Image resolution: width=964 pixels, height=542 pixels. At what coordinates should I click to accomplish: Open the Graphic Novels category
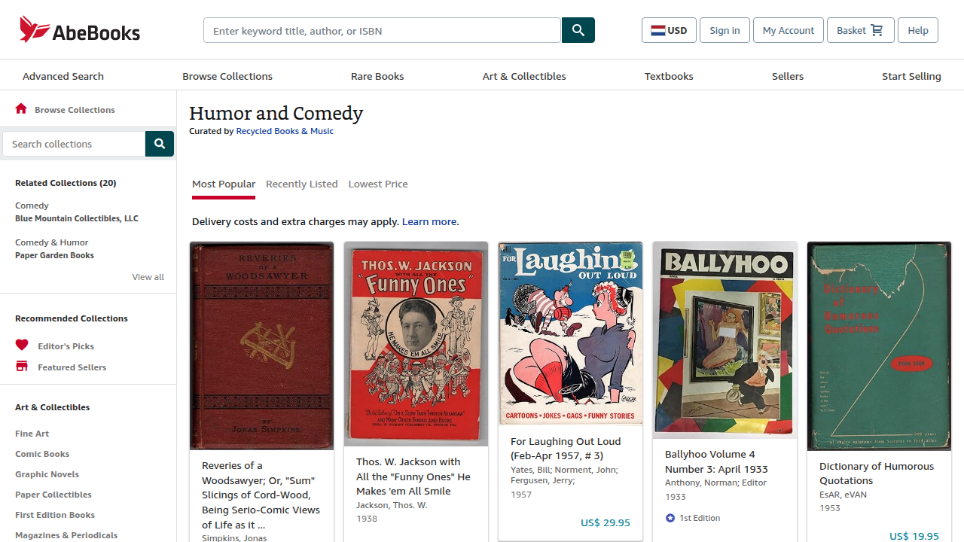pos(47,474)
